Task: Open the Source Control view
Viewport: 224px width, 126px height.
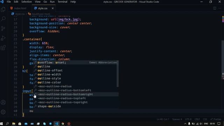Action: click(3, 28)
